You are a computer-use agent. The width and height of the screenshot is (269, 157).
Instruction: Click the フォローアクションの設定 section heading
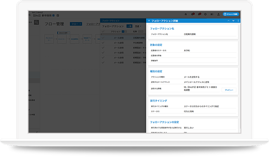tap(164, 122)
